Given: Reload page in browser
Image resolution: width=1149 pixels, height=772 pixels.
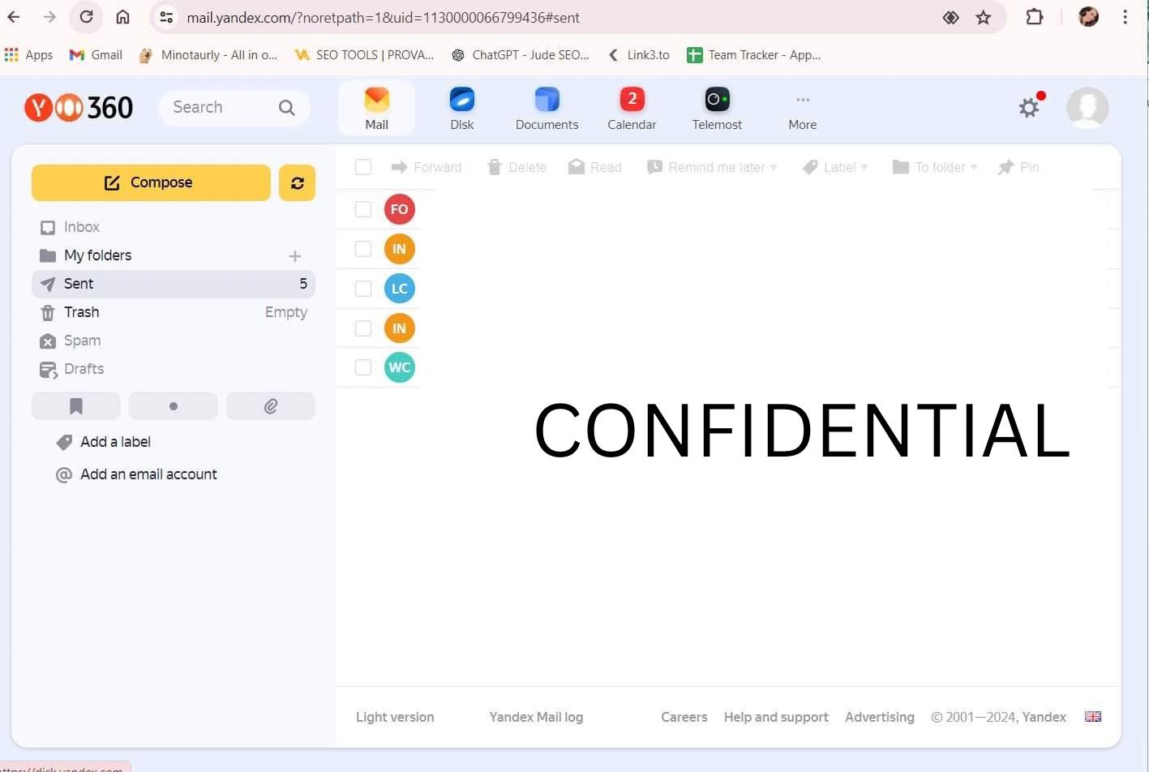Looking at the screenshot, I should (x=86, y=17).
